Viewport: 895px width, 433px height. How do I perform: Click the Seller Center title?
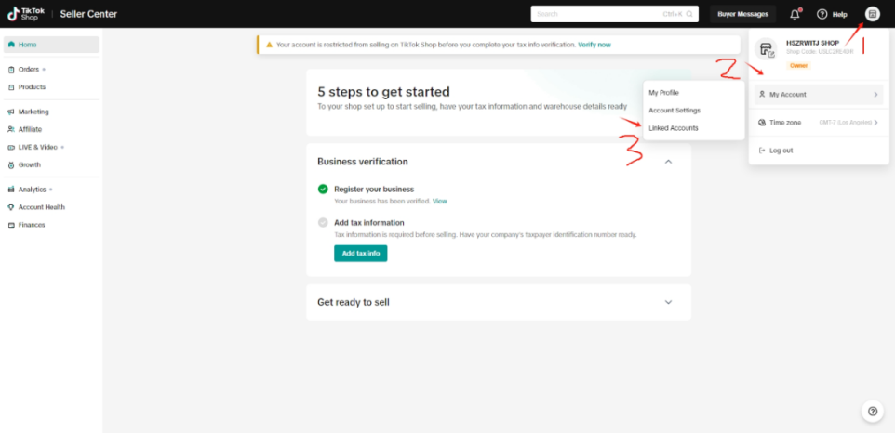pos(88,14)
